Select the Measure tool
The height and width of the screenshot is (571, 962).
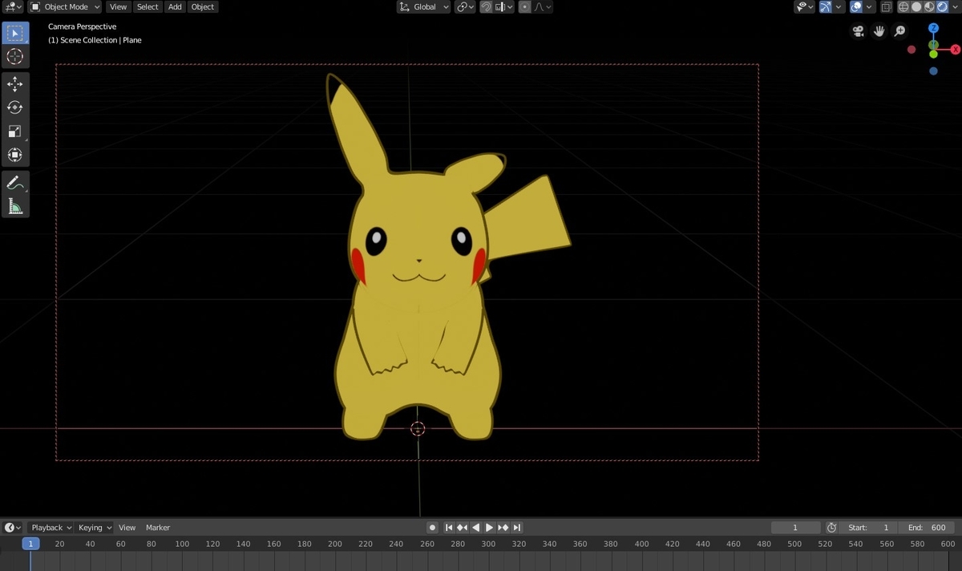[x=15, y=206]
